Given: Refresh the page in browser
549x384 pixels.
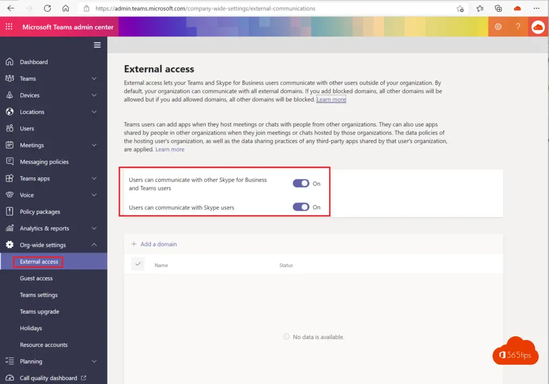Looking at the screenshot, I should click(47, 9).
